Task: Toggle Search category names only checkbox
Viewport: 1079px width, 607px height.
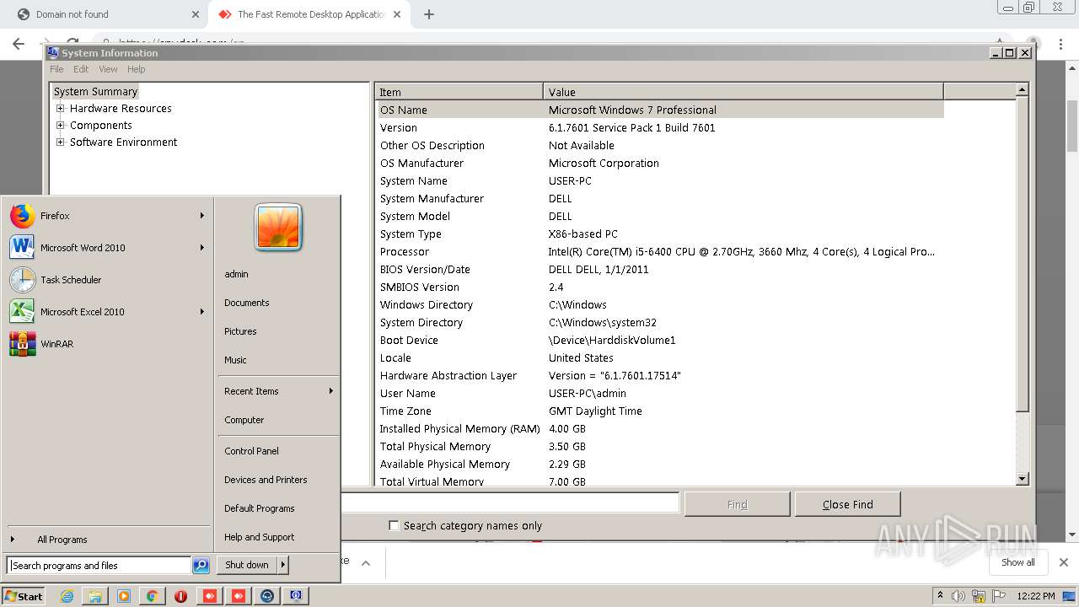Action: [394, 525]
